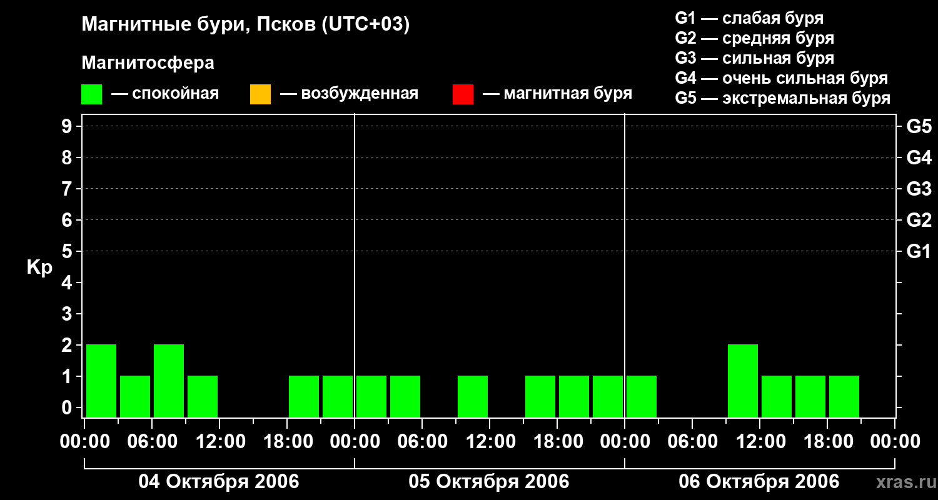Click the 18:00–21:00 bar on 05 Октября
Viewport: 938px width, 500px height.
point(574,396)
